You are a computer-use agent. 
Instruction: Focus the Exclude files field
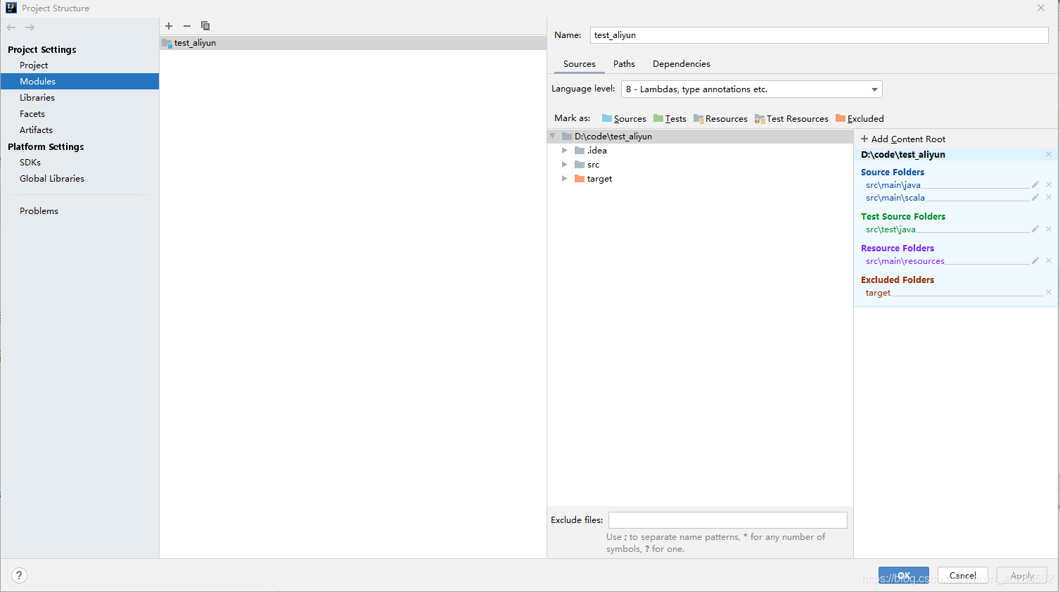coord(728,520)
